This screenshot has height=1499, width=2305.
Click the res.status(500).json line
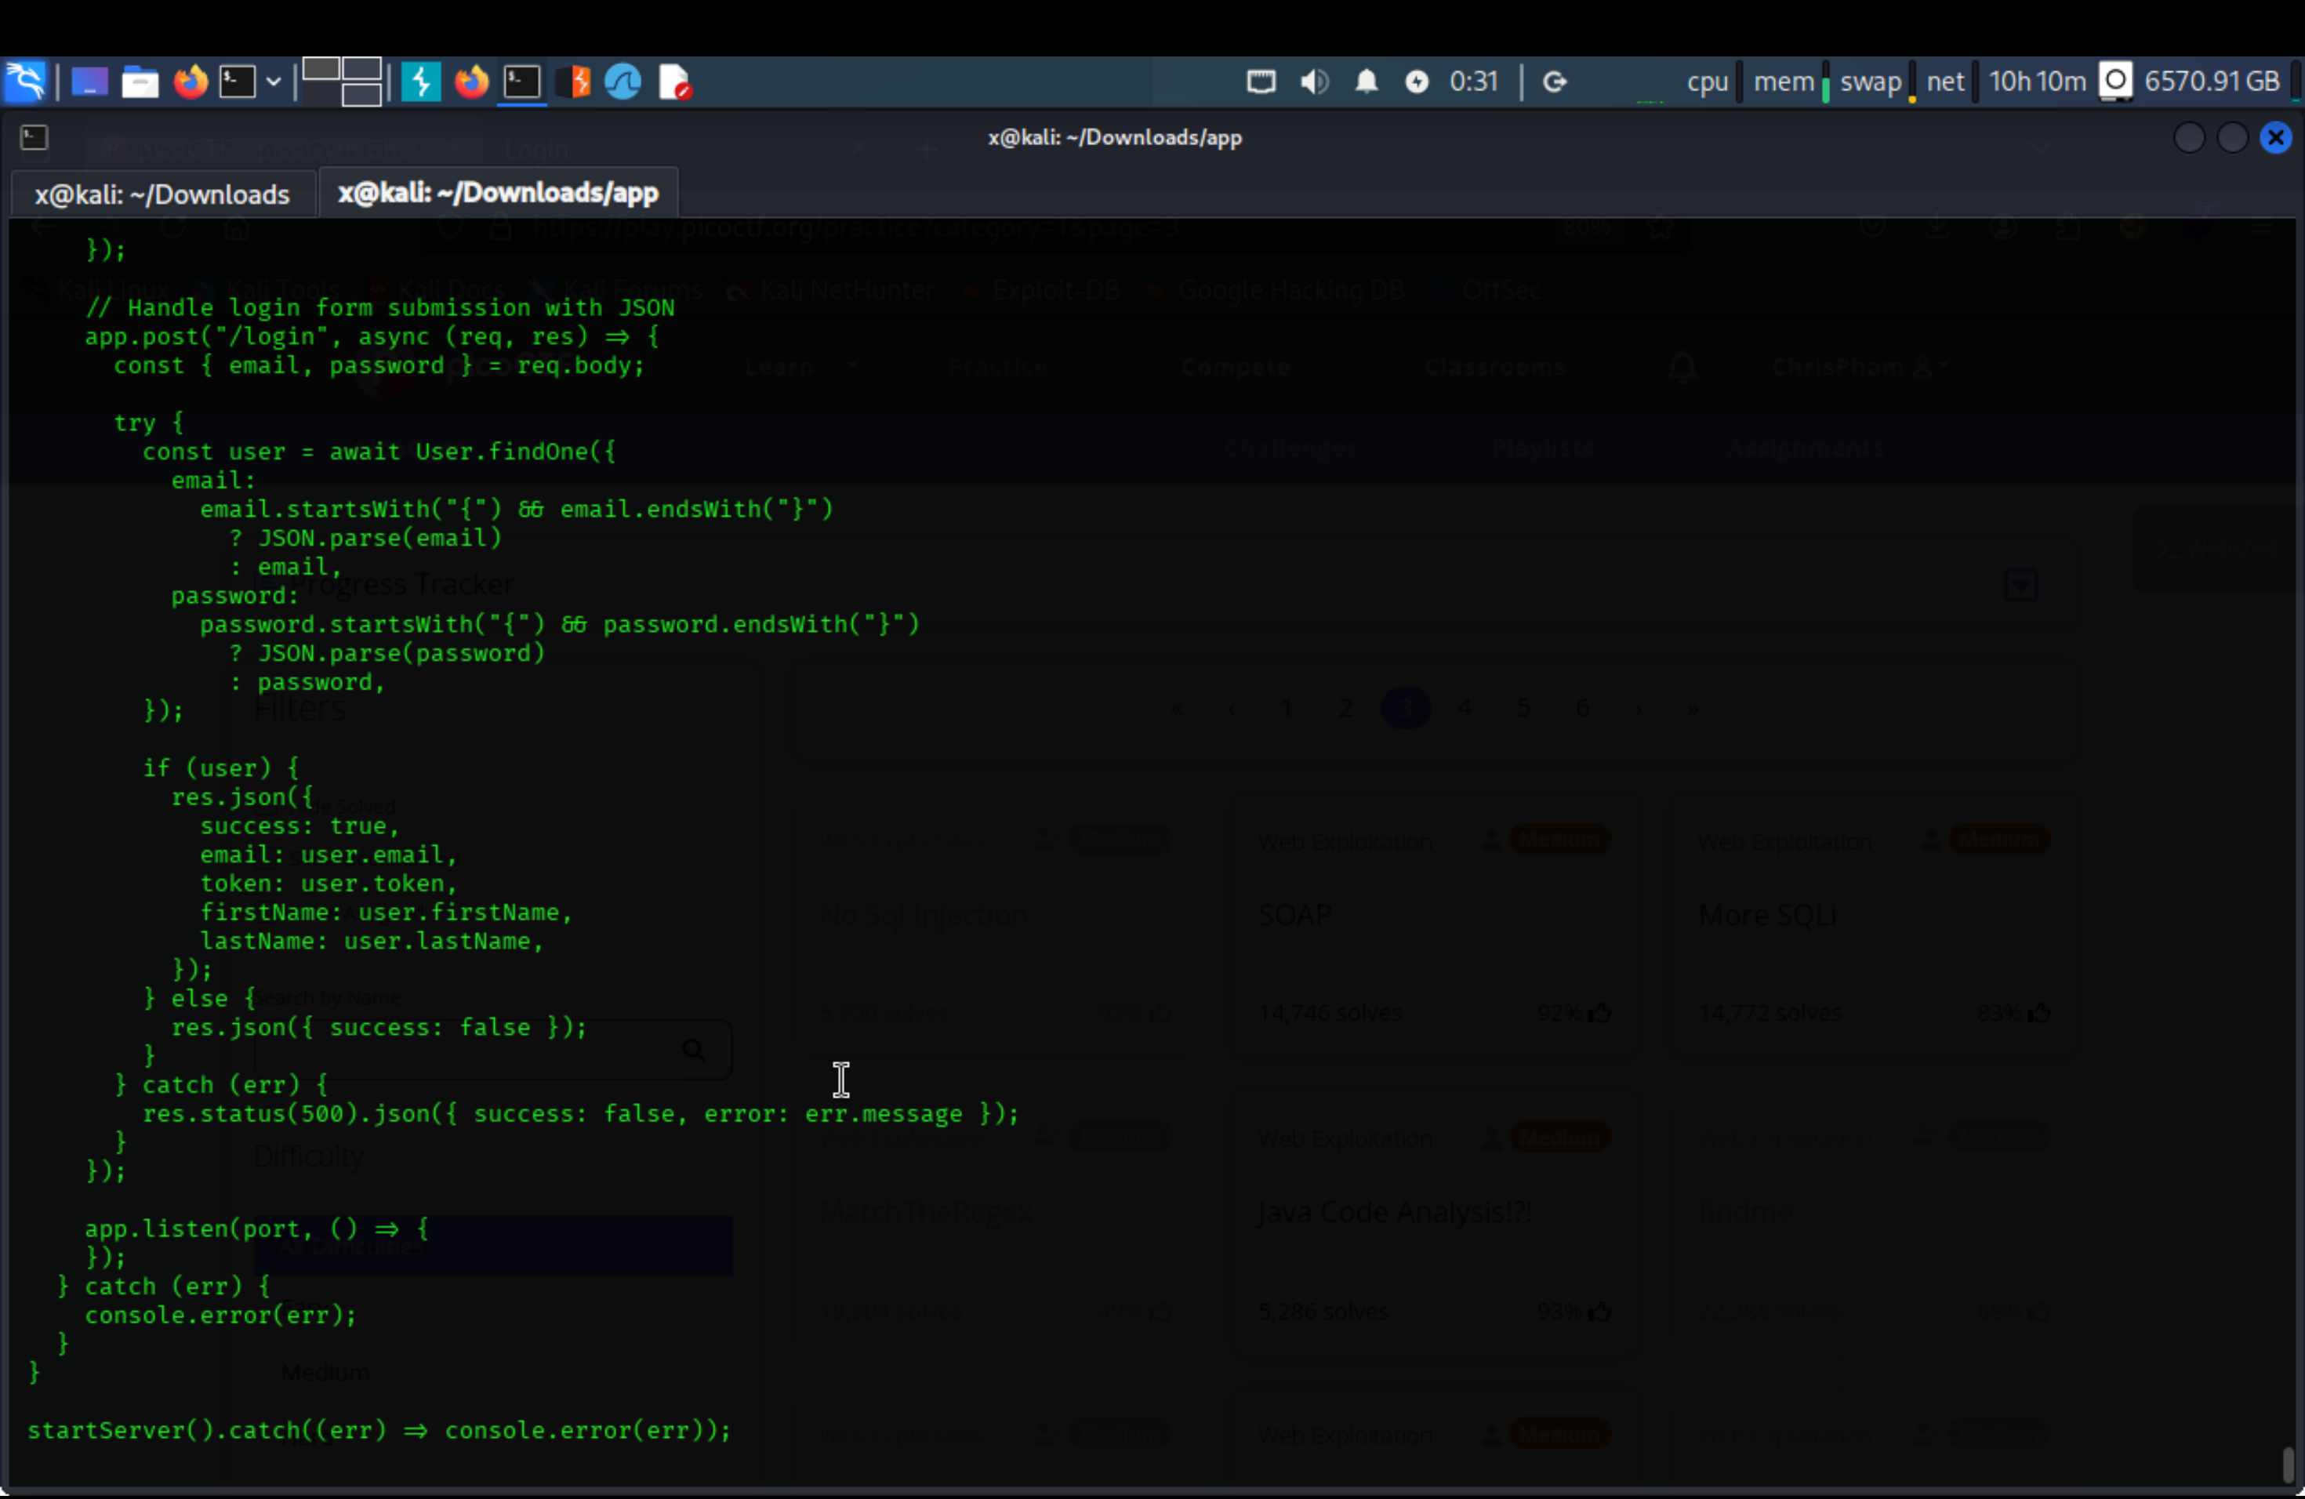581,1115
